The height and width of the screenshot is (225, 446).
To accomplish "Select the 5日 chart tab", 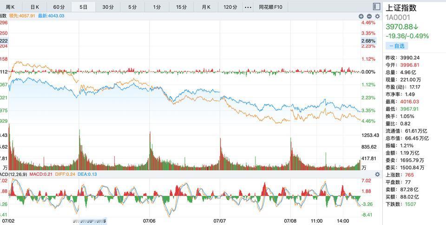I will pos(83,7).
